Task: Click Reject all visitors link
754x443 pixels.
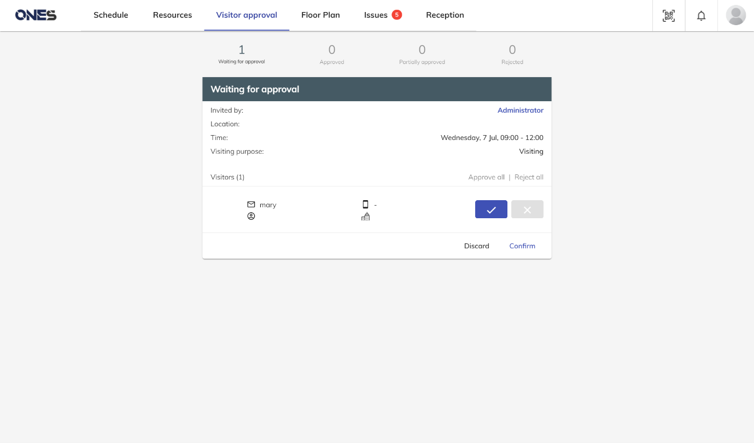Action: (529, 177)
